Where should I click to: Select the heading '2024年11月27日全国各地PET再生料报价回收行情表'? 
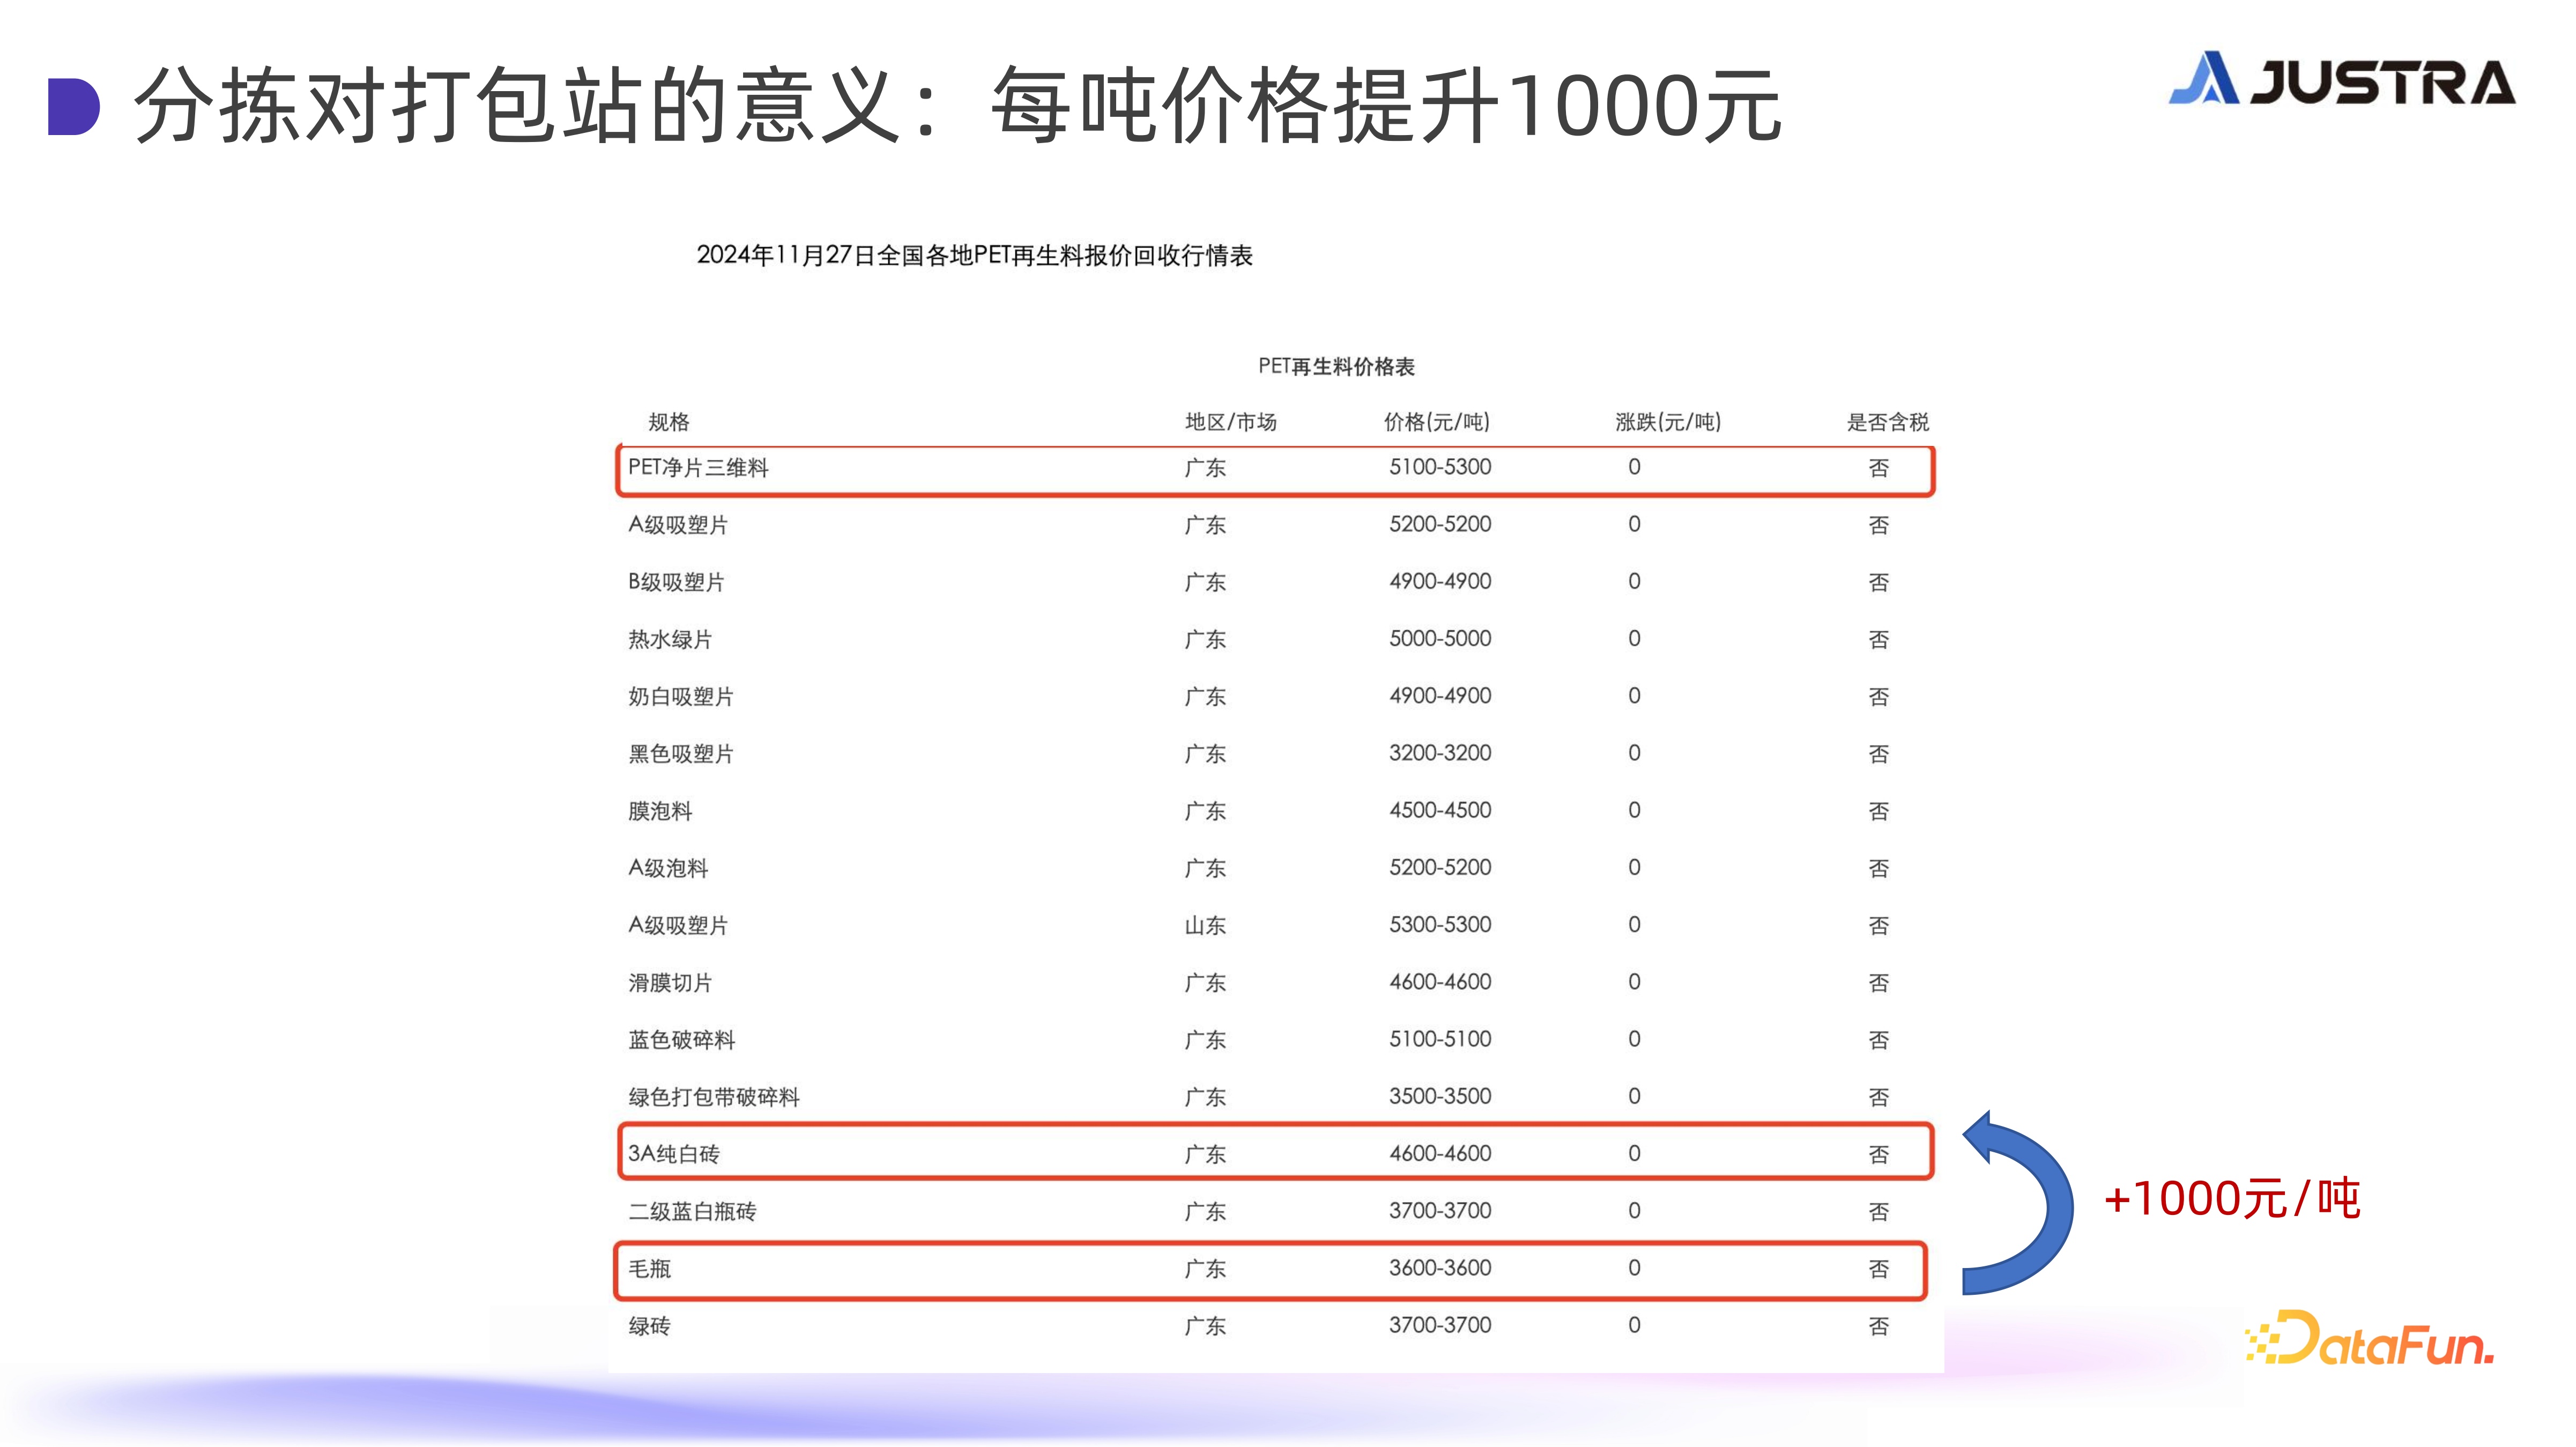click(974, 256)
